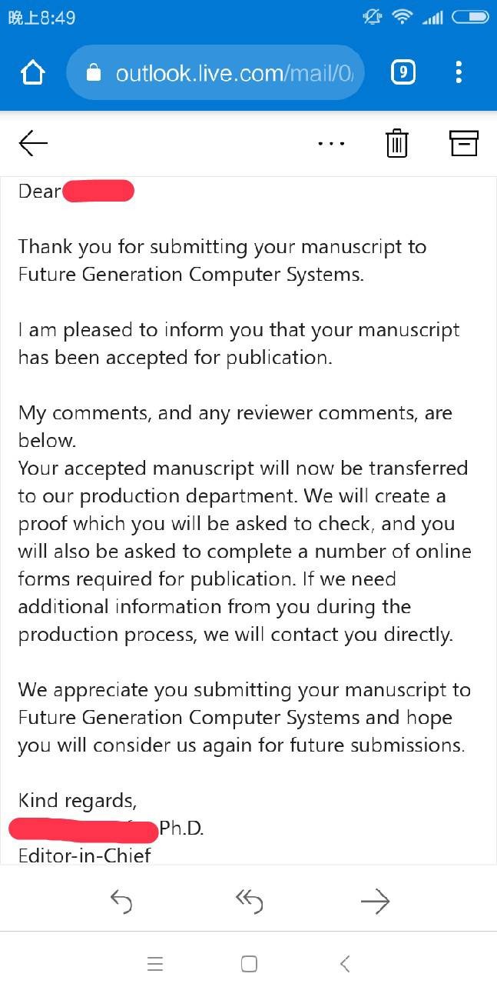The image size is (497, 997).
Task: Forward the email with right arrow icon
Action: click(x=376, y=901)
